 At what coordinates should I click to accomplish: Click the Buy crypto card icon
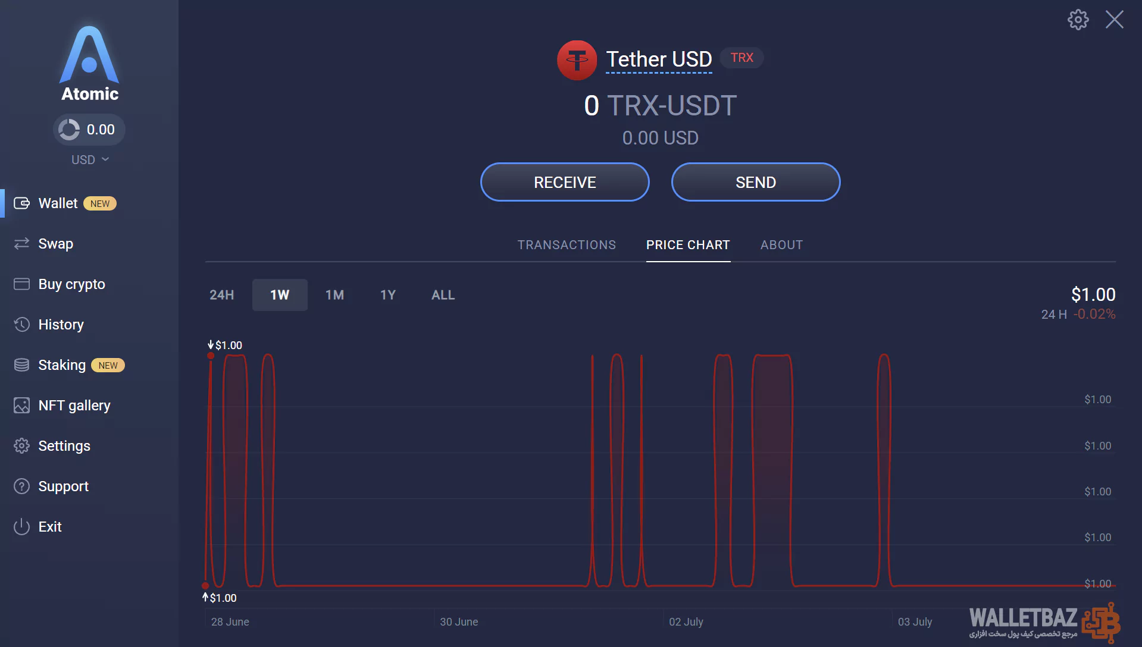pos(21,284)
